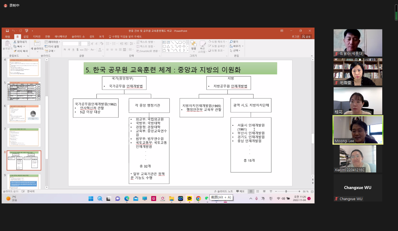
Task: Click the Undo arrow in the title bar
Action: tap(14, 31)
